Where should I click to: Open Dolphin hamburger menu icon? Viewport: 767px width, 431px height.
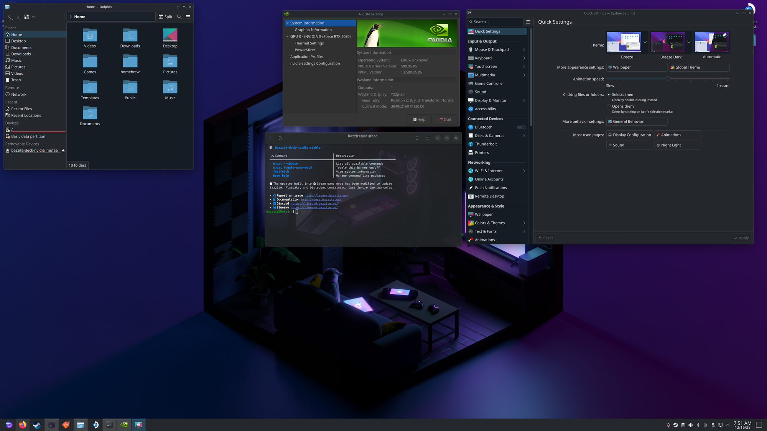[188, 17]
